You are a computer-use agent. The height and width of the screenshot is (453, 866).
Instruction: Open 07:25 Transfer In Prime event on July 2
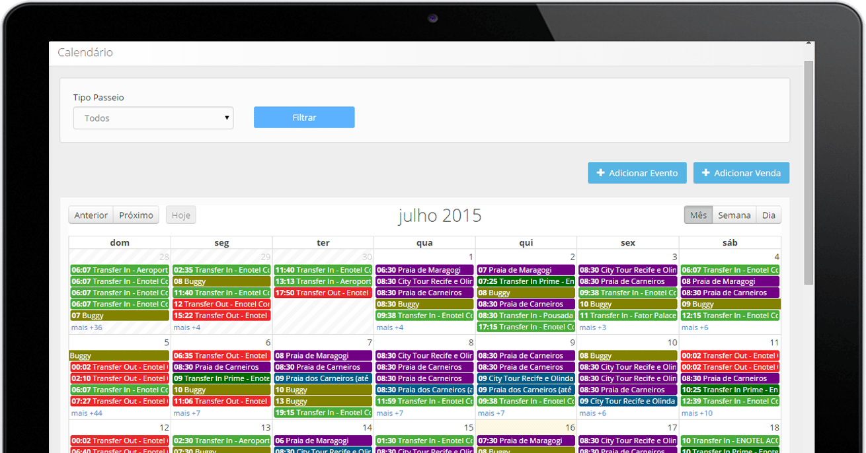click(x=526, y=281)
